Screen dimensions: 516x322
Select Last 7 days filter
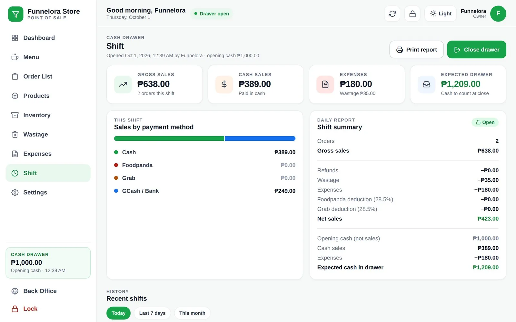tap(152, 313)
